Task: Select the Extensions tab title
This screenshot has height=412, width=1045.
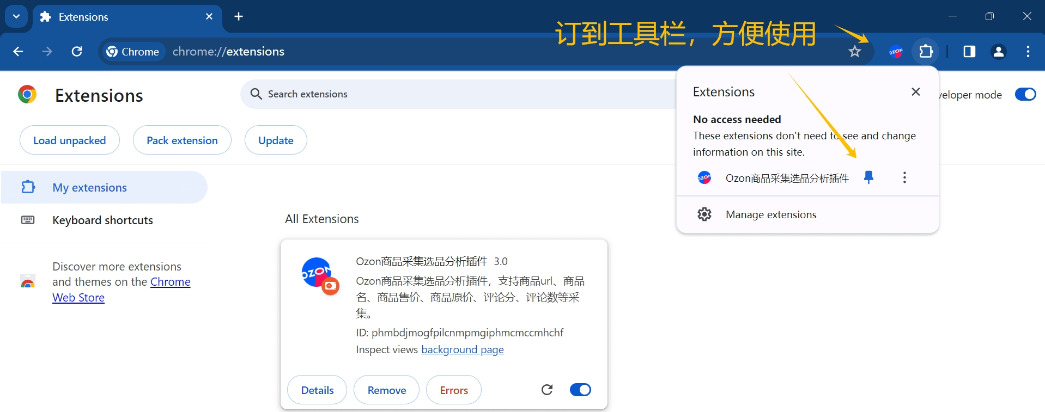Action: (83, 17)
